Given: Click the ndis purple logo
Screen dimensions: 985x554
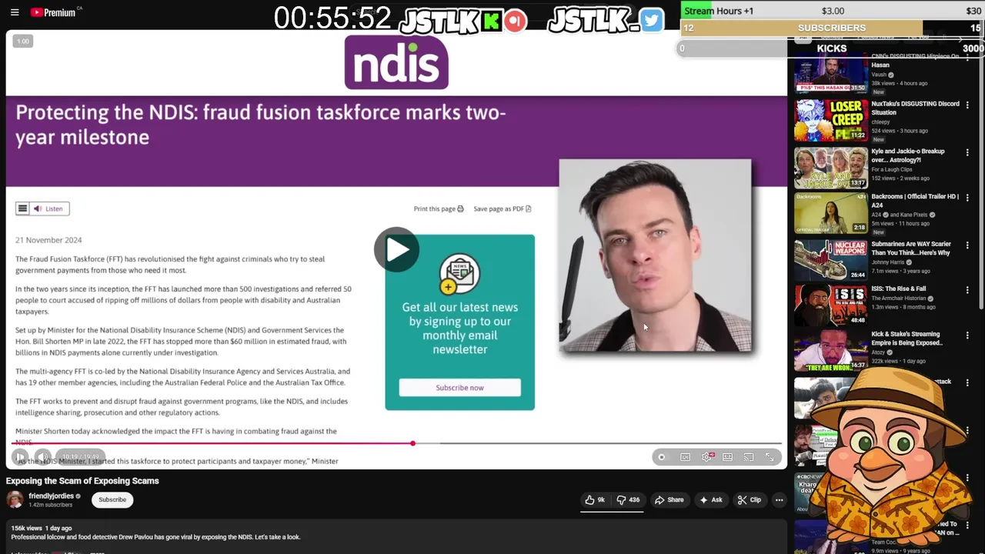Looking at the screenshot, I should 396,62.
